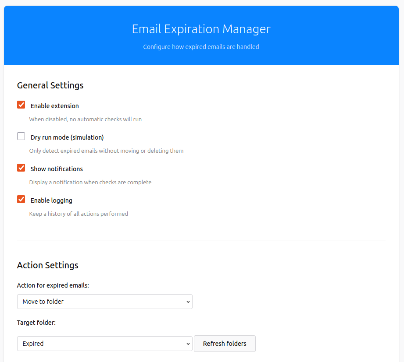Click the "Enable extension" label text

[x=54, y=106]
